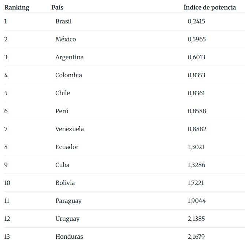Click on Colombia in the table
This screenshot has width=245, height=245.
click(68, 75)
